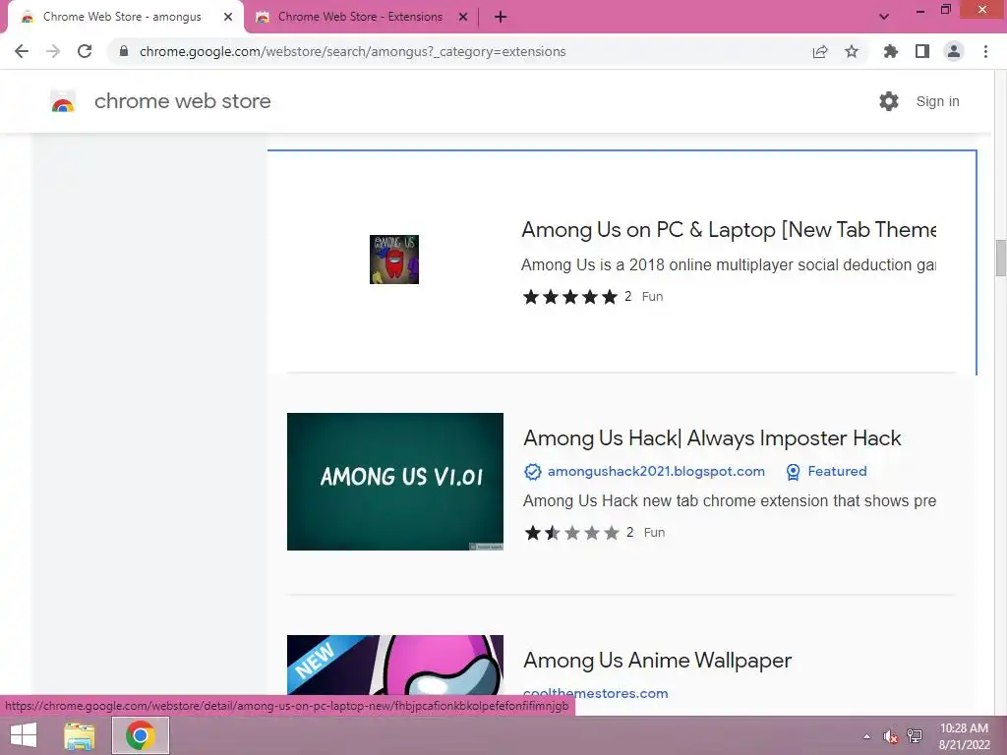This screenshot has width=1007, height=755.
Task: Open the Among Us Anime Wallpaper thumbnail
Action: (395, 666)
